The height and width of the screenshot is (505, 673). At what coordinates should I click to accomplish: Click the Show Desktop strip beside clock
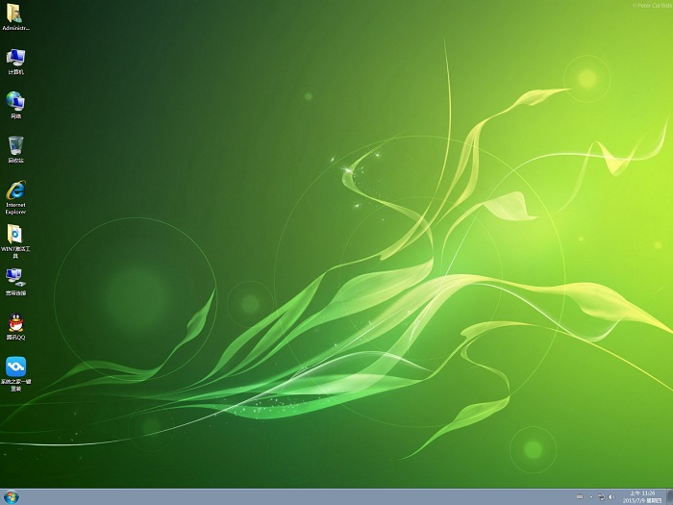coord(670,496)
